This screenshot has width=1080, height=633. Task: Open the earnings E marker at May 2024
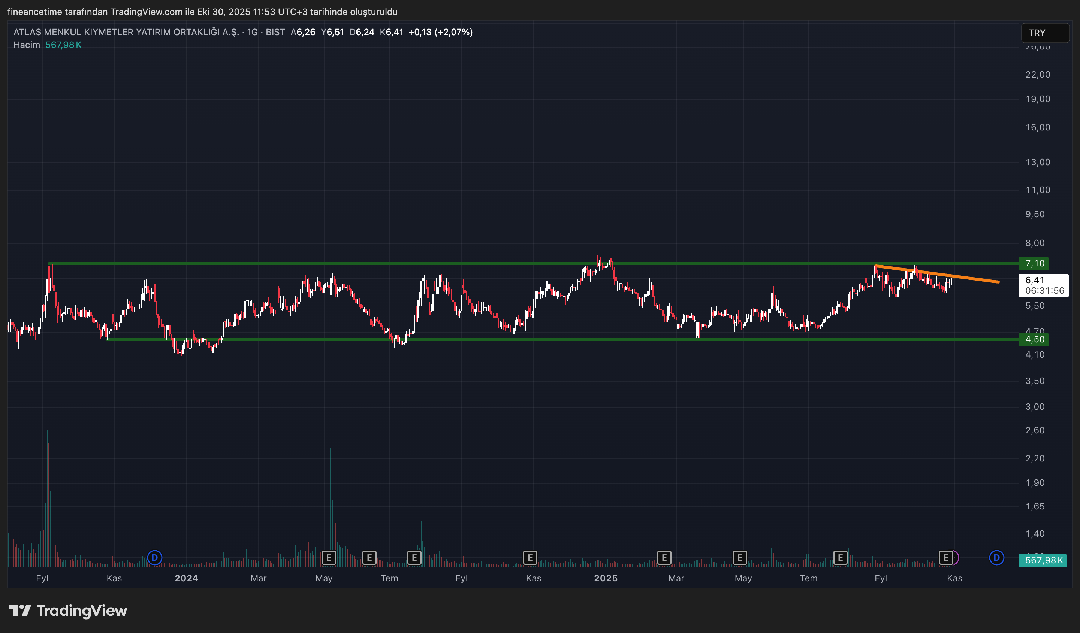[x=329, y=558]
